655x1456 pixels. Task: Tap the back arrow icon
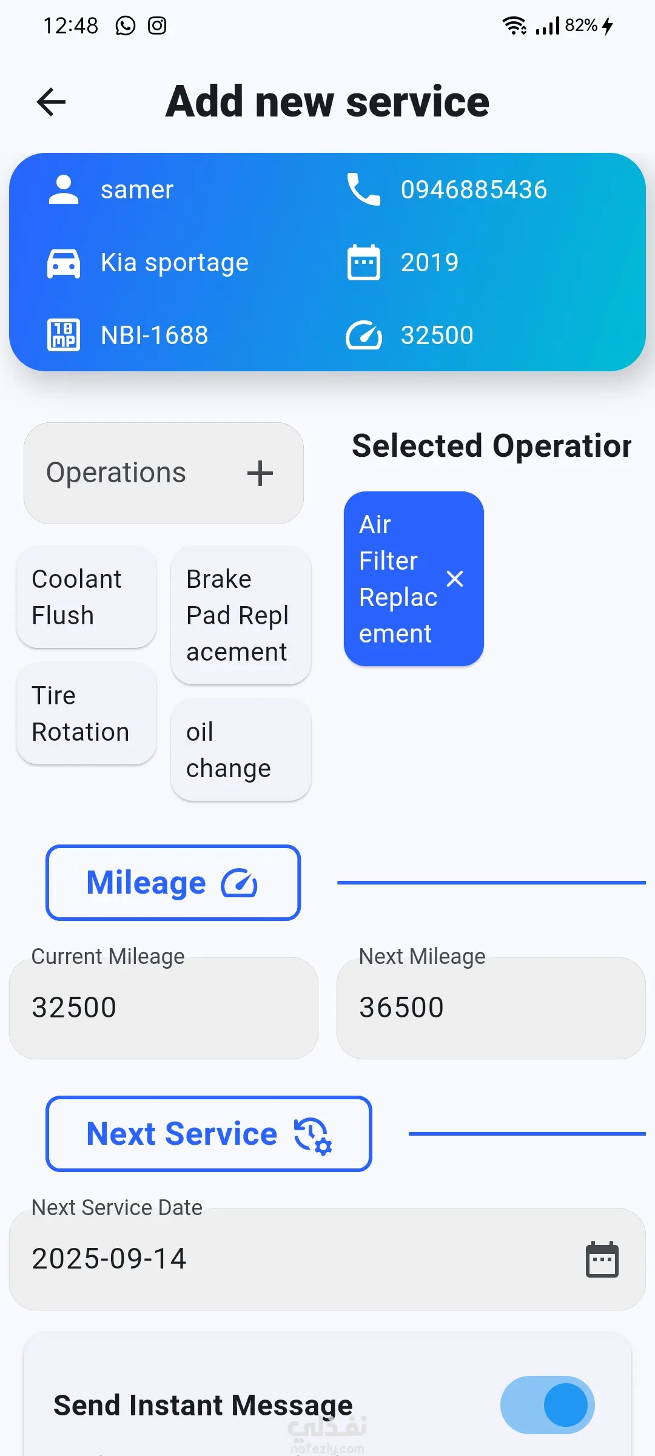51,101
